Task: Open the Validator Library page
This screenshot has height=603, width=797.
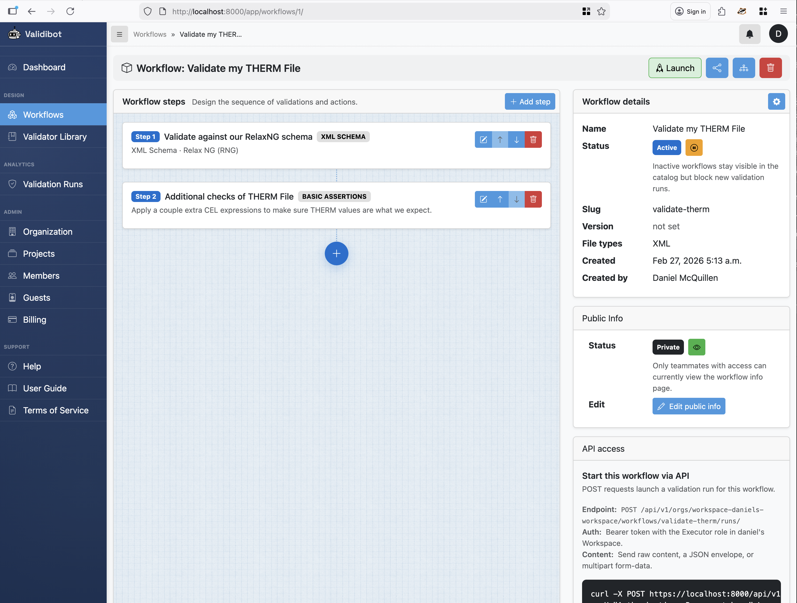Action: point(54,137)
